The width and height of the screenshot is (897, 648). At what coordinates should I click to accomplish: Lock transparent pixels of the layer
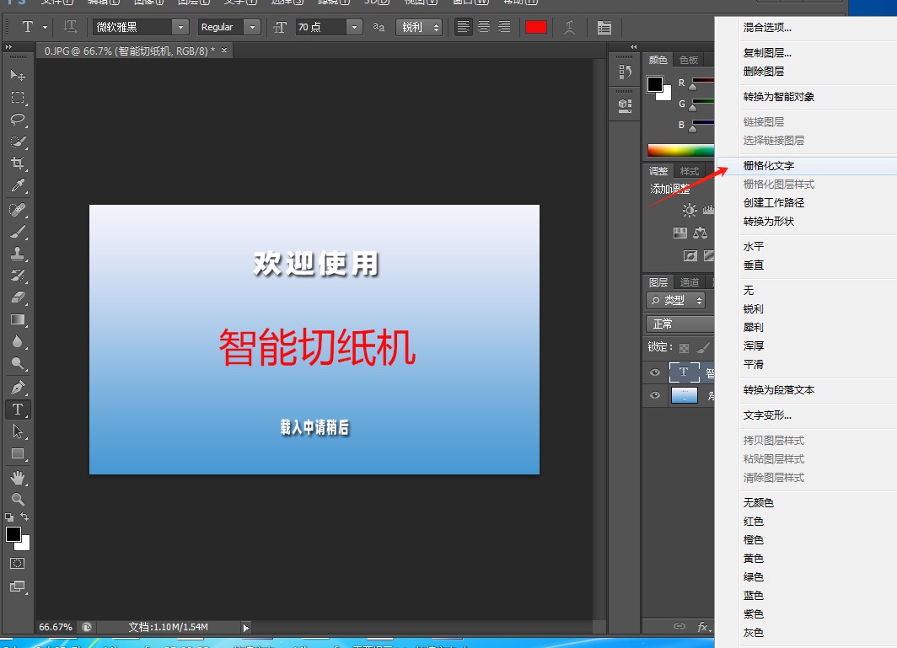coord(685,348)
